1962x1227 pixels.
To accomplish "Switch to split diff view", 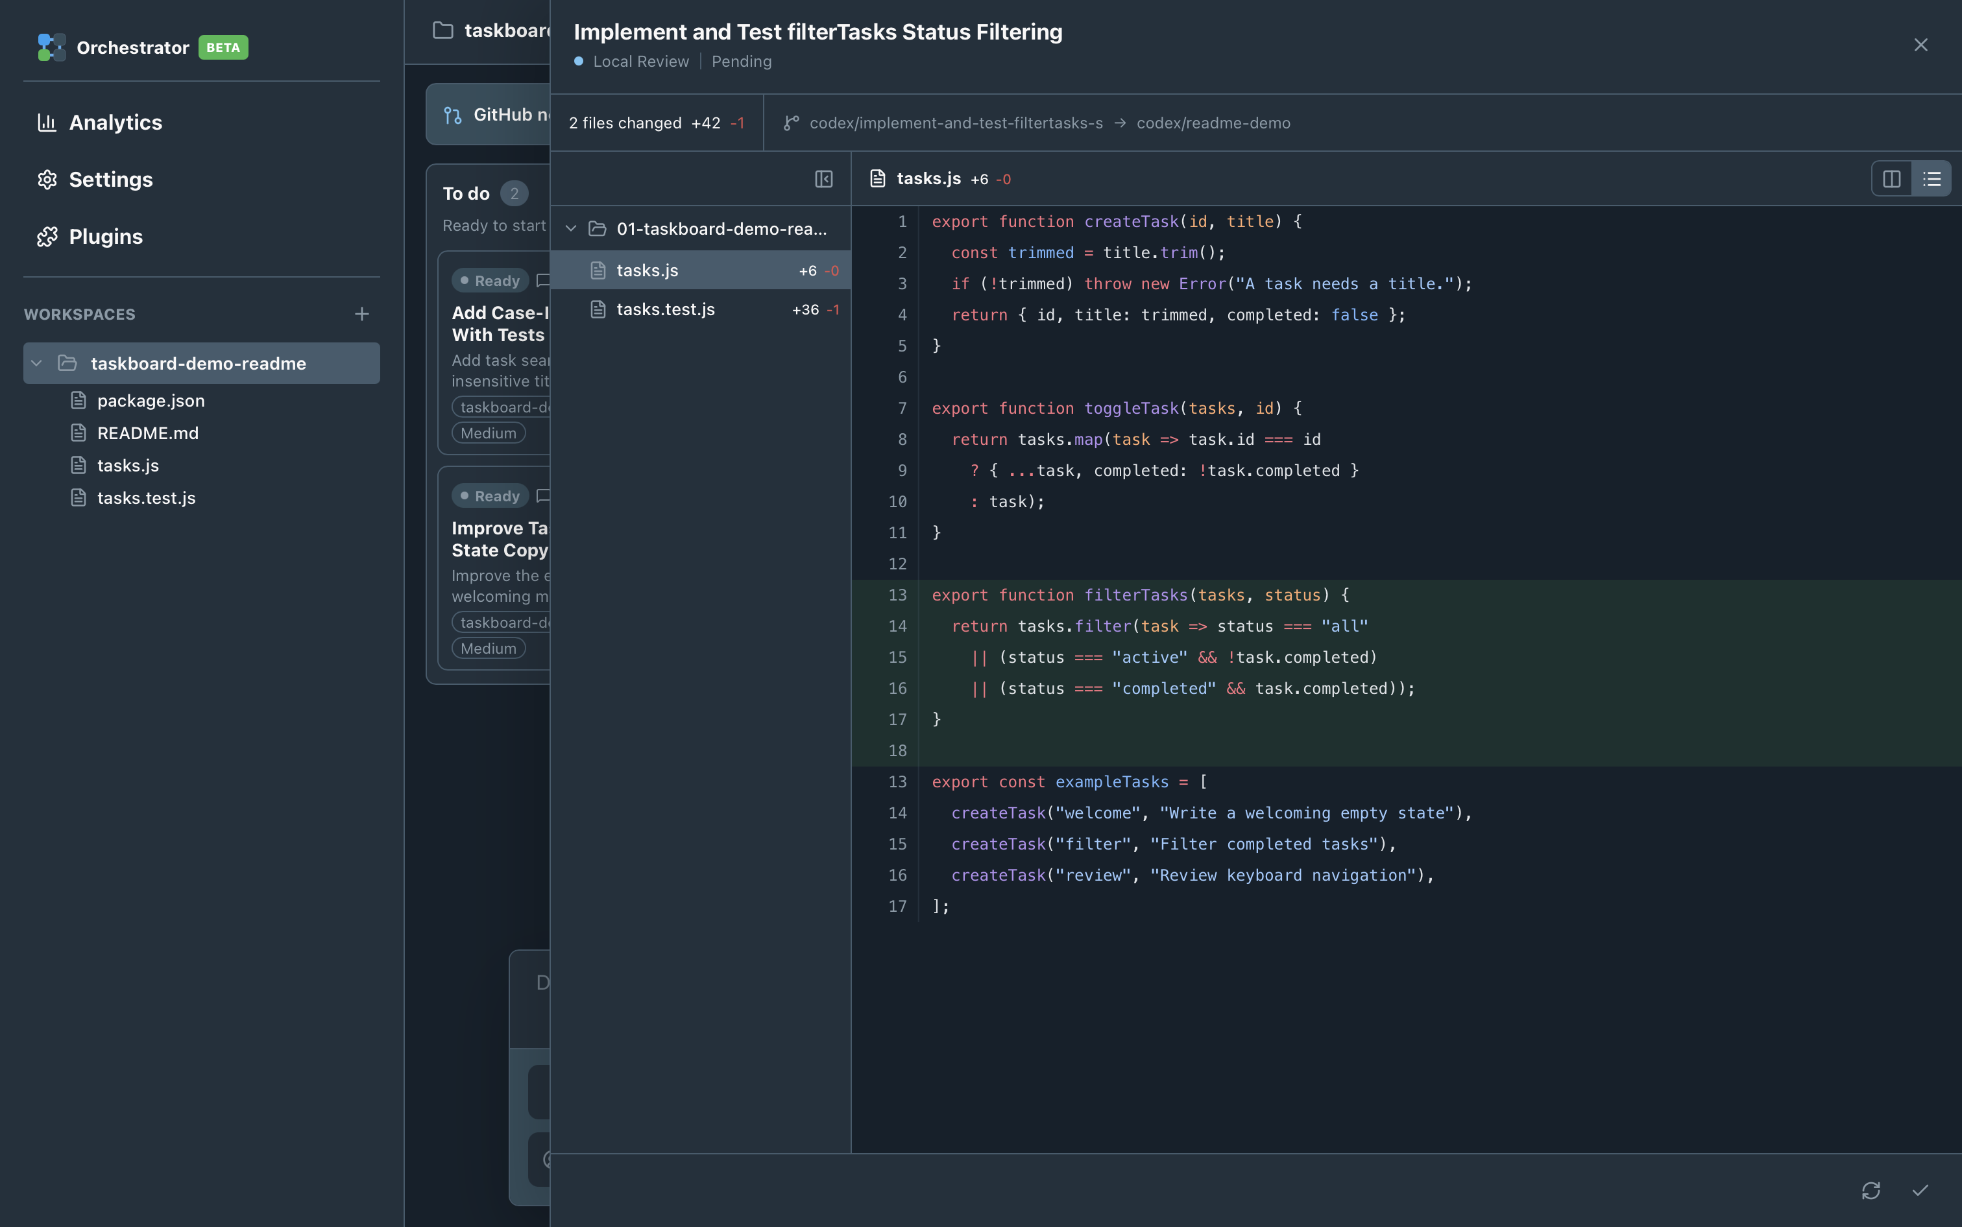I will click(x=1891, y=178).
